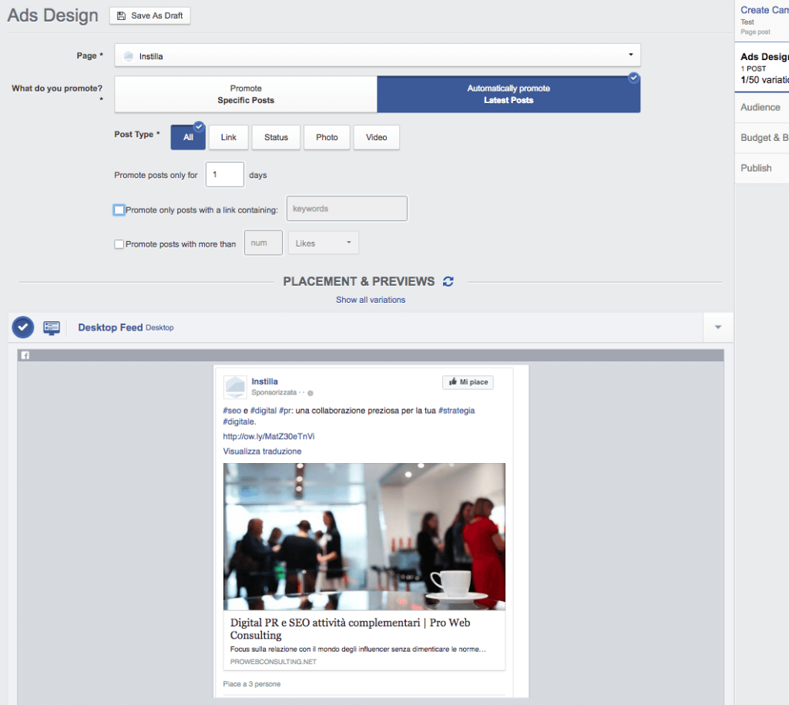
Task: Click Visualizza traduzione link
Action: (262, 452)
